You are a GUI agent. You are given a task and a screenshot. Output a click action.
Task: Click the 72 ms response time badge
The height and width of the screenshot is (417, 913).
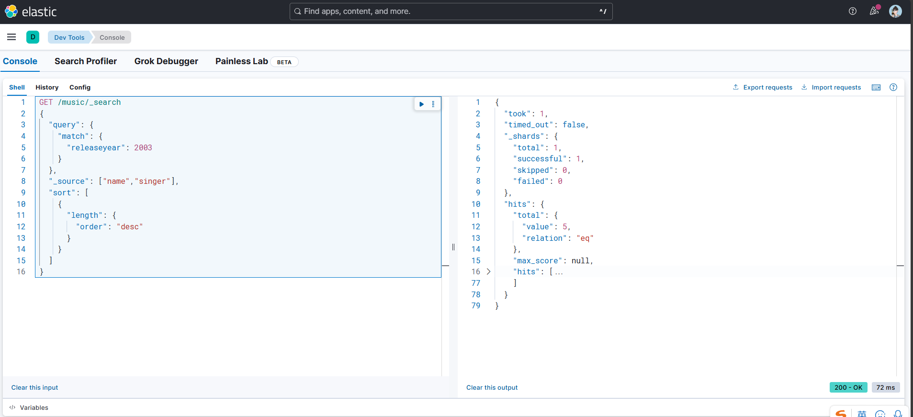886,387
